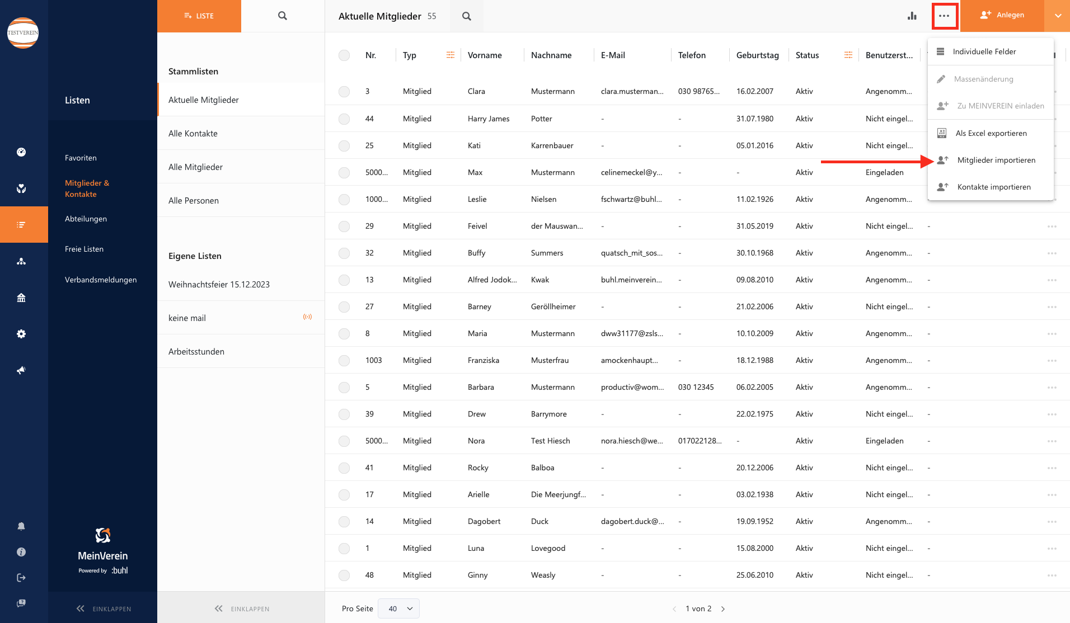Image resolution: width=1070 pixels, height=623 pixels.
Task: Open Freie Listen in navigation
Action: point(84,249)
